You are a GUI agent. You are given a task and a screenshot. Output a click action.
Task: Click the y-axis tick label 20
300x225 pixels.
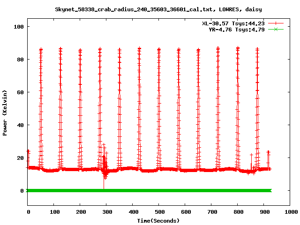coord(20,158)
